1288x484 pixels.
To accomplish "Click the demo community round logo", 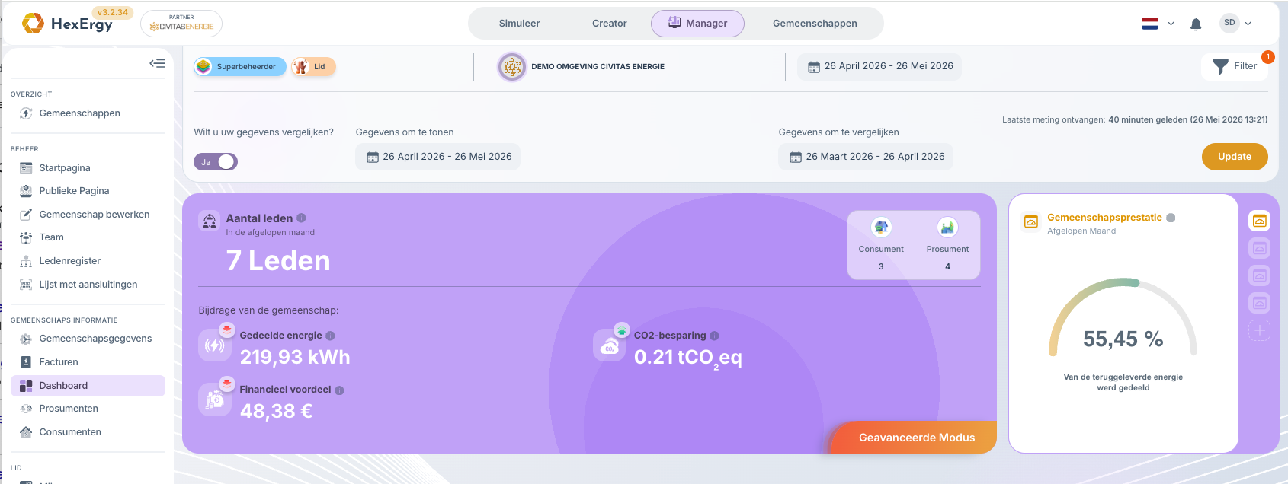I will [512, 67].
